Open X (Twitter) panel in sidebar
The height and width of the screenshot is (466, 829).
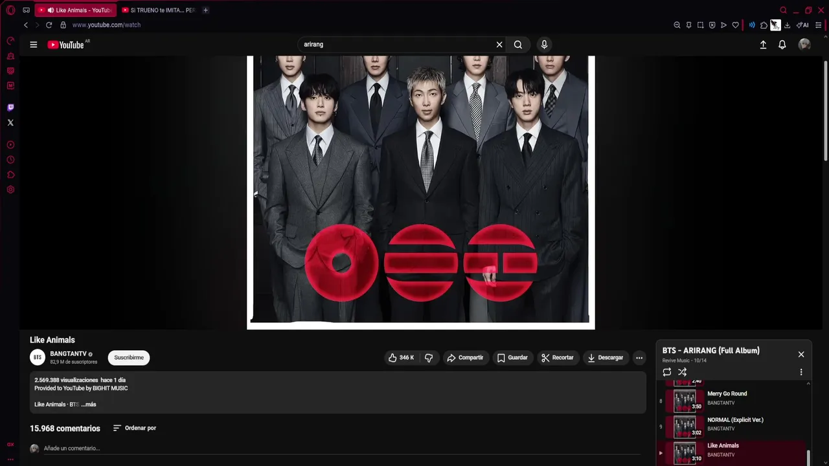10,122
